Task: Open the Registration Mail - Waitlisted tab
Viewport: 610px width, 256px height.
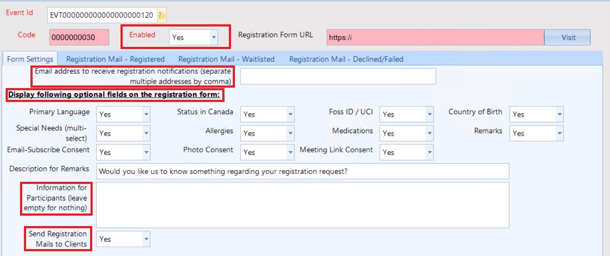Action: click(x=226, y=59)
